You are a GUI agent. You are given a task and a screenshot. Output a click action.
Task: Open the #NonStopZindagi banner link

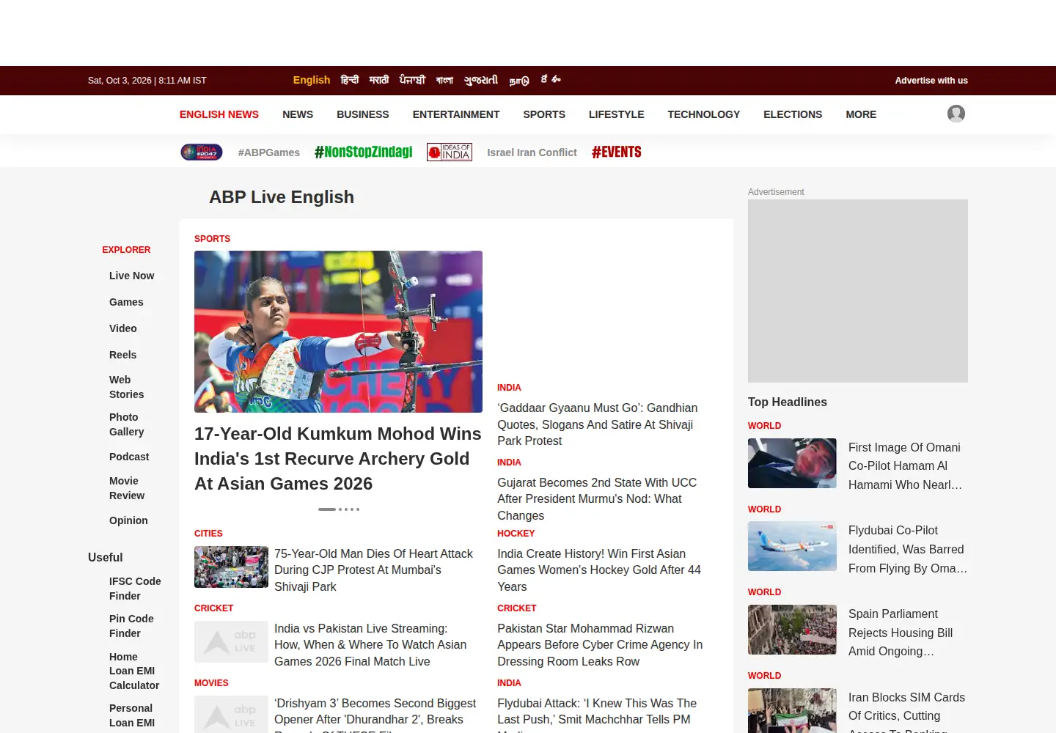coord(364,152)
